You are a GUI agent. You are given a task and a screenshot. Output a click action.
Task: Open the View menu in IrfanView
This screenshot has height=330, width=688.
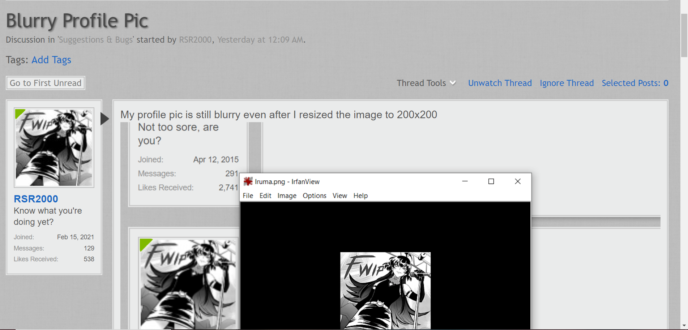click(339, 196)
